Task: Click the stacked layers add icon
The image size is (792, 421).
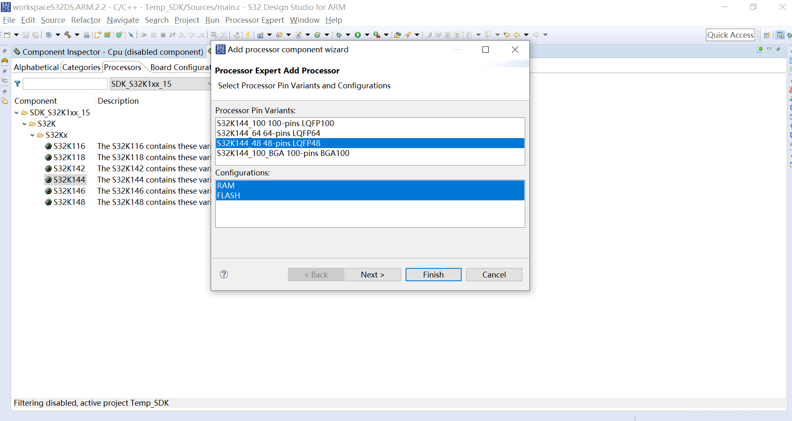Action: 107,35
